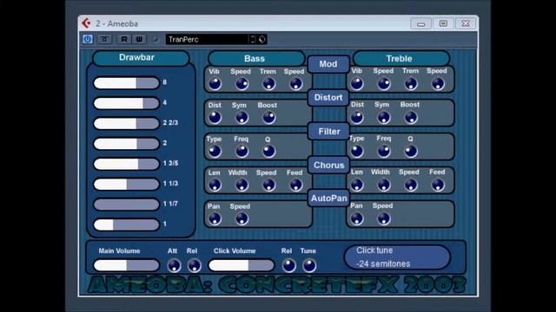
Task: Adjust the 1 drawbar slider
Action: (126, 224)
